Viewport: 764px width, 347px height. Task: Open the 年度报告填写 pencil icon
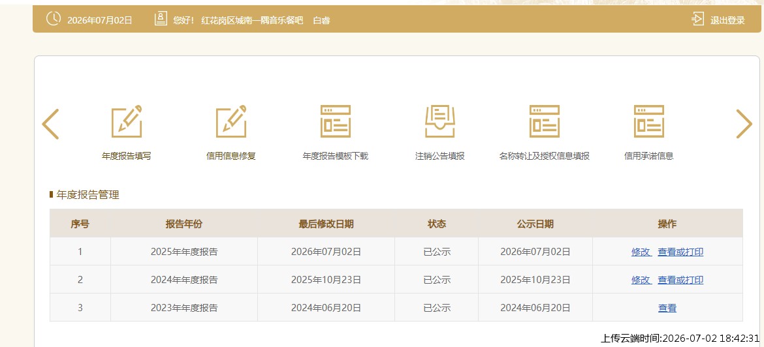[x=127, y=121]
